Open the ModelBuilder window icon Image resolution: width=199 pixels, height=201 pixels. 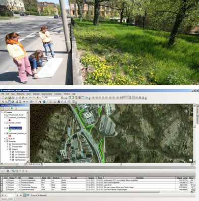(x=87, y=97)
